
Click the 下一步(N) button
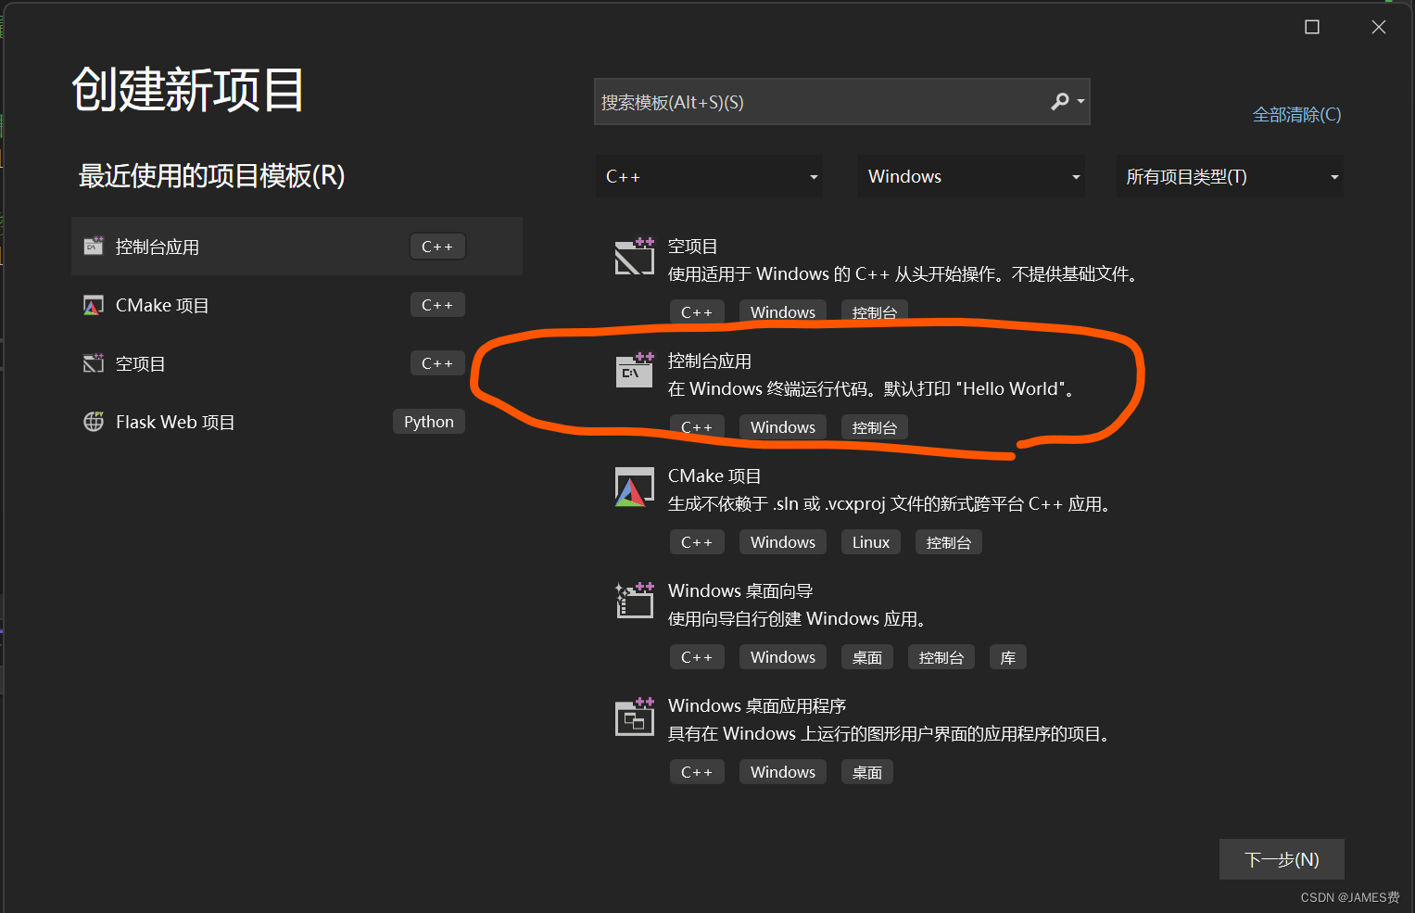point(1282,859)
